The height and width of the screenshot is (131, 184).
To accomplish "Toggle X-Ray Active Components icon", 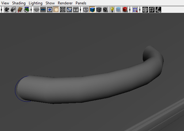I will tap(152, 10).
